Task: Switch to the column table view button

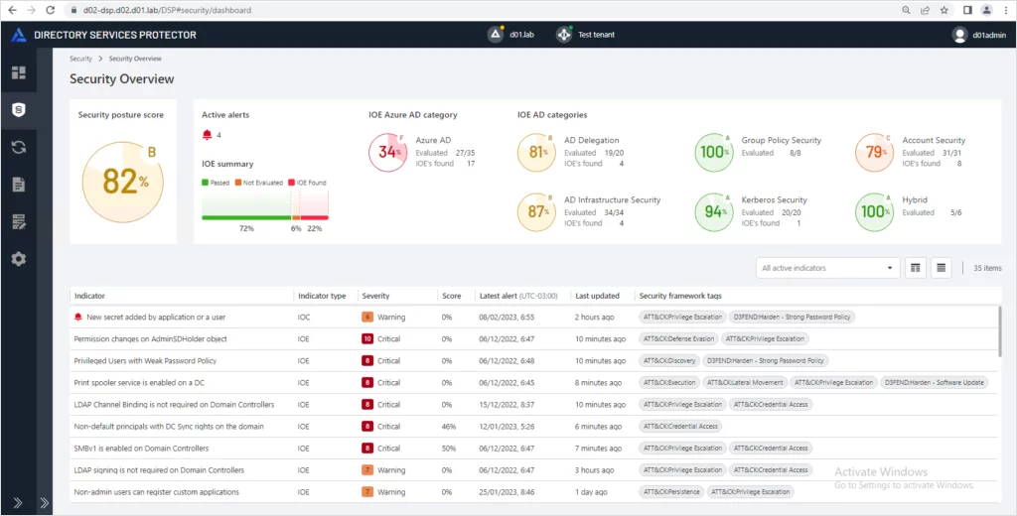Action: (915, 268)
